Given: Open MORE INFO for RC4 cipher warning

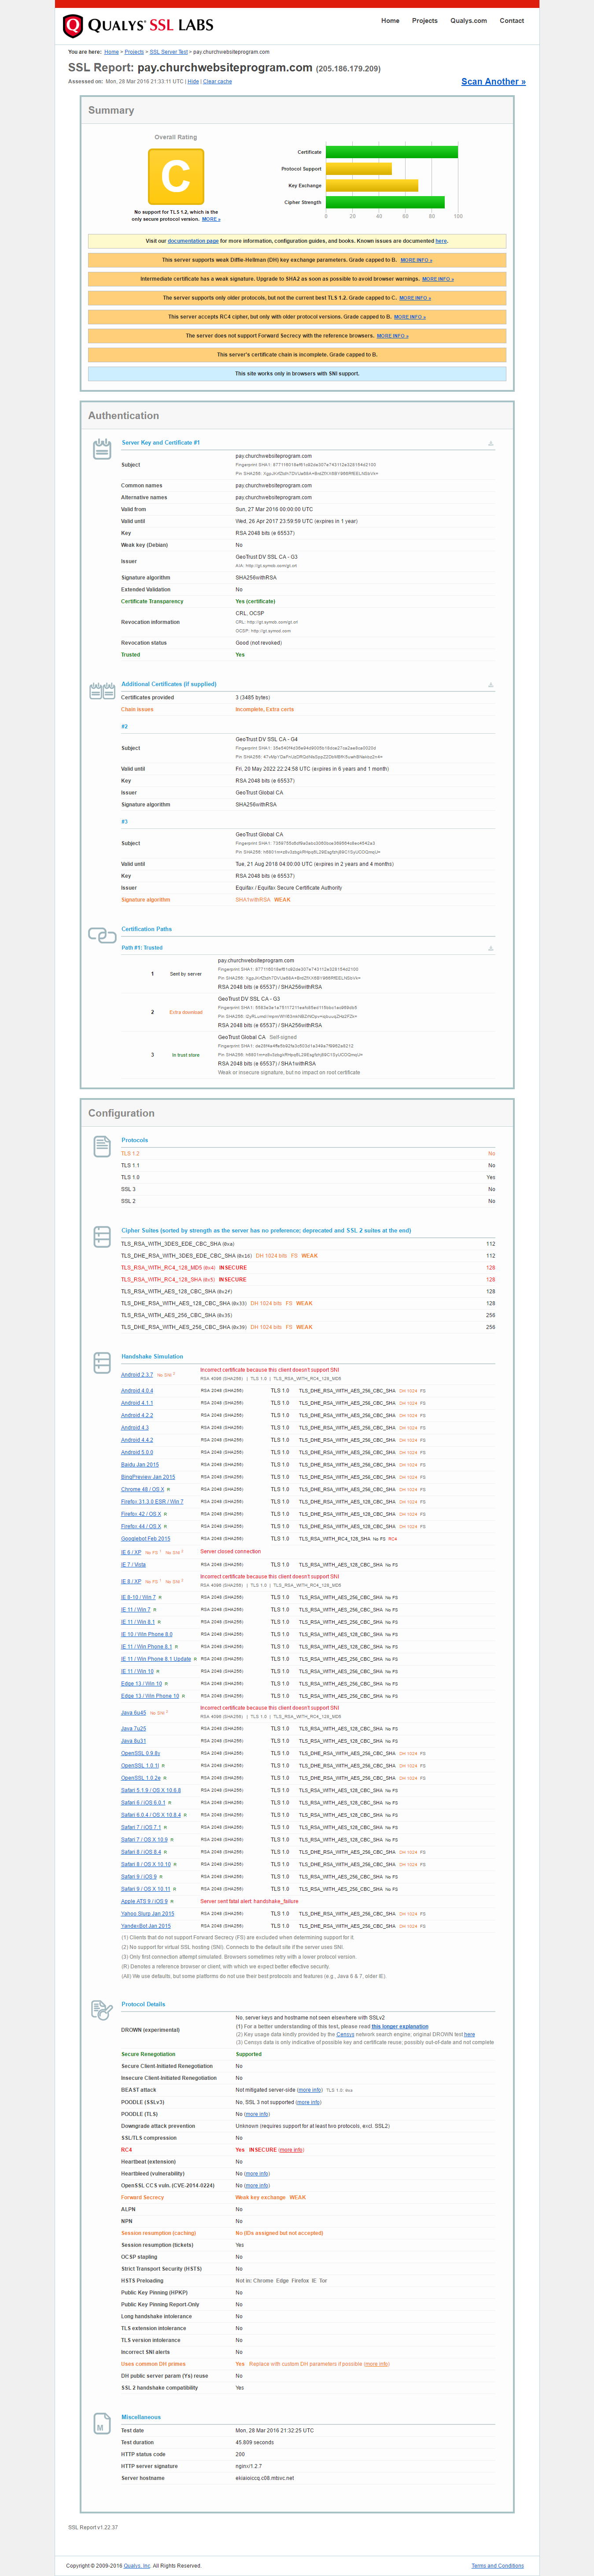Looking at the screenshot, I should [410, 317].
